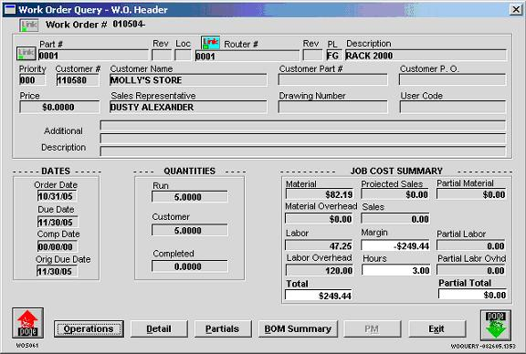Click the Sales Representative field DUSTY ALEXANDER
This screenshot has height=354, width=526.
point(188,107)
